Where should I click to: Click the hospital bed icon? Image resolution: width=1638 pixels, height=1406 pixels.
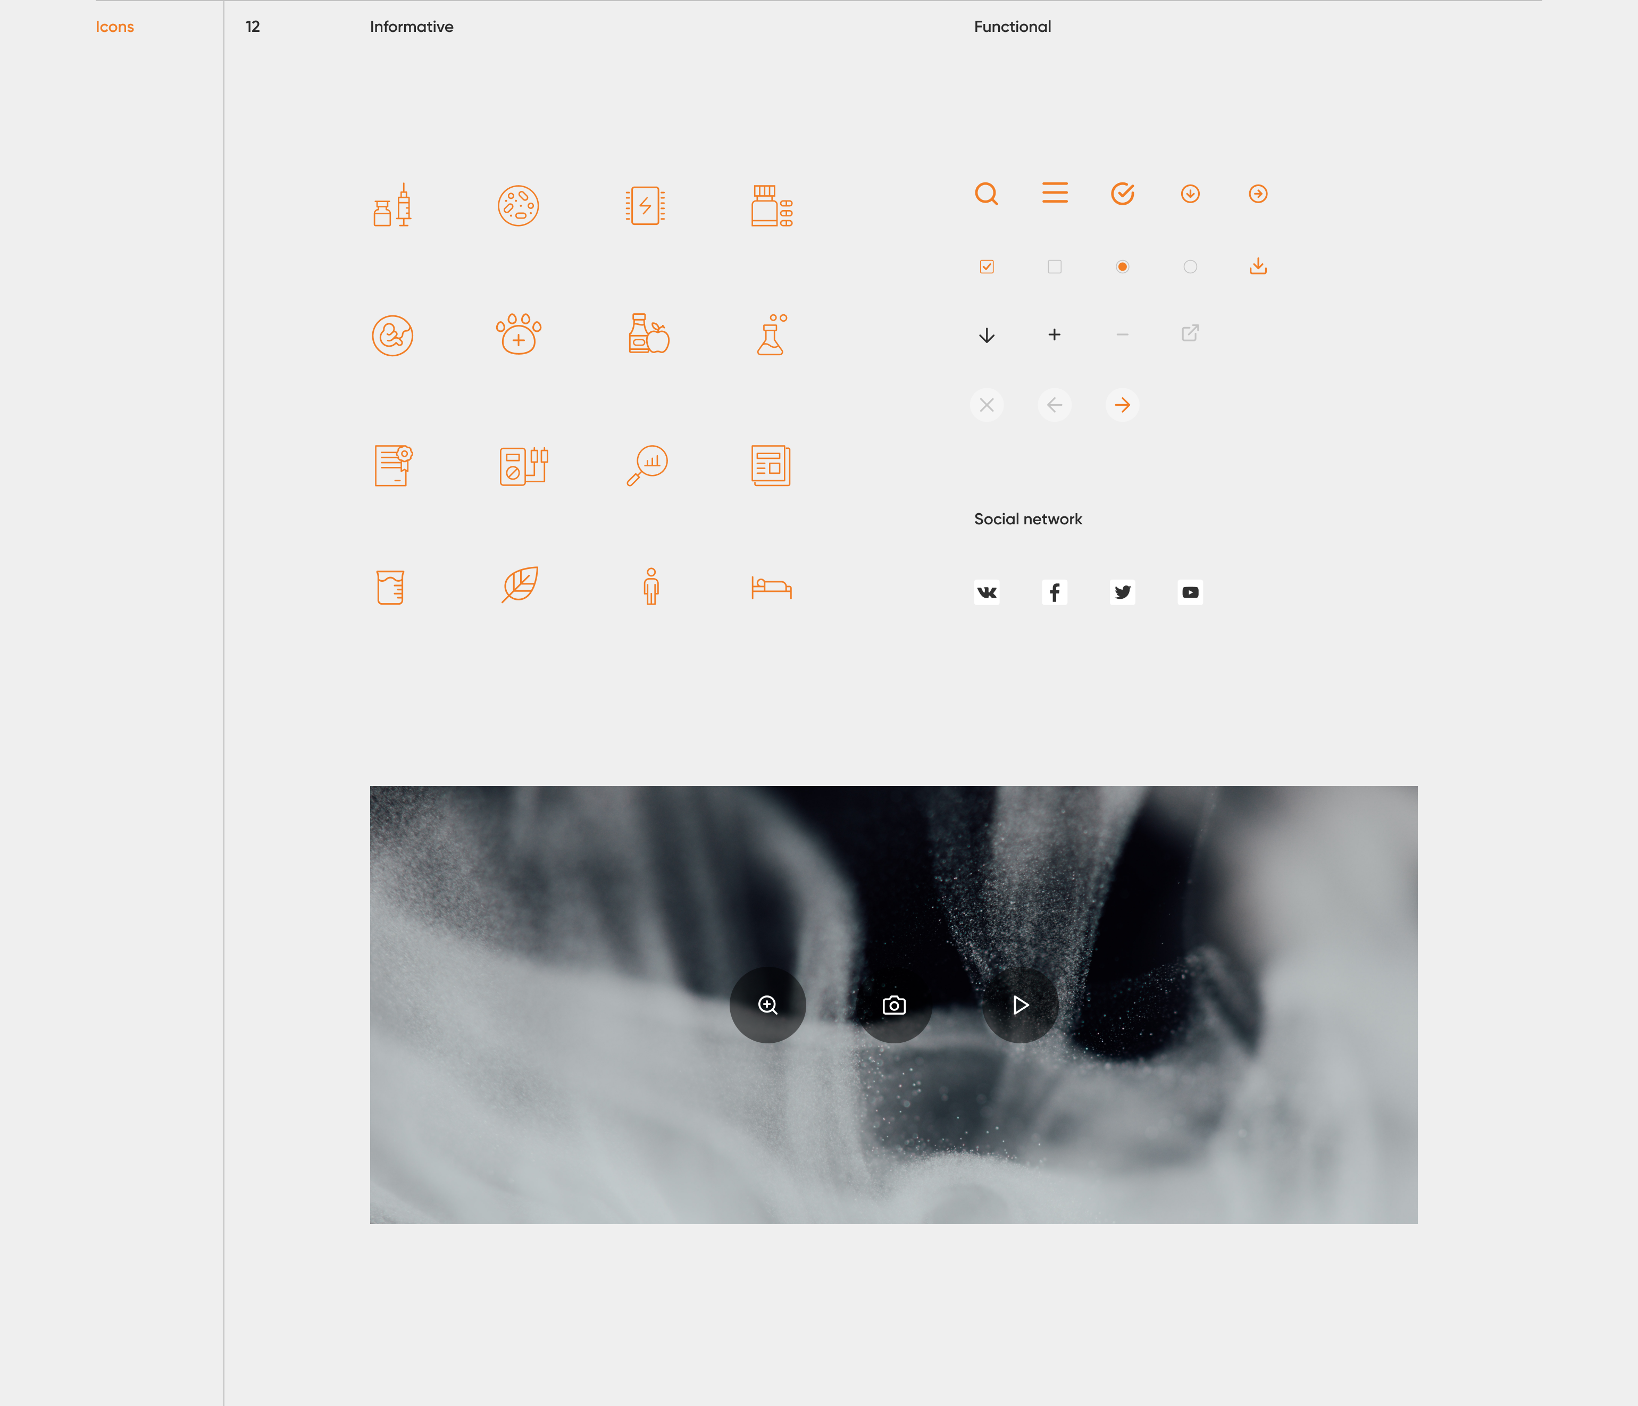pyautogui.click(x=771, y=588)
